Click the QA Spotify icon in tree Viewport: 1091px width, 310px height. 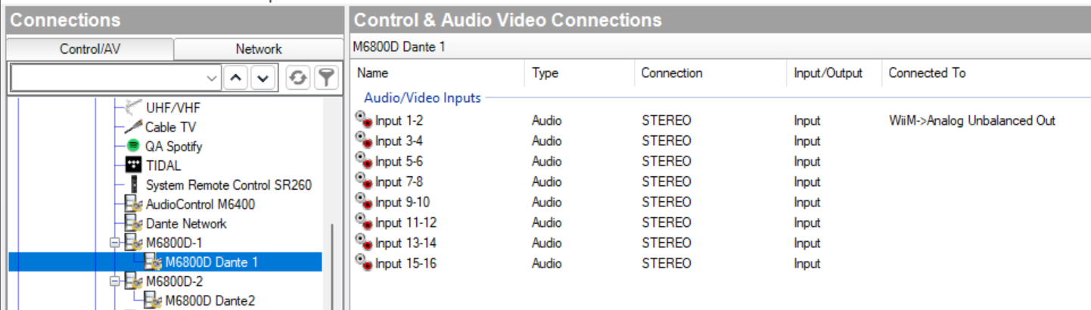[133, 146]
